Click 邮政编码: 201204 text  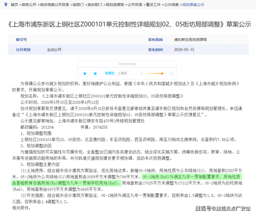(37, 127)
